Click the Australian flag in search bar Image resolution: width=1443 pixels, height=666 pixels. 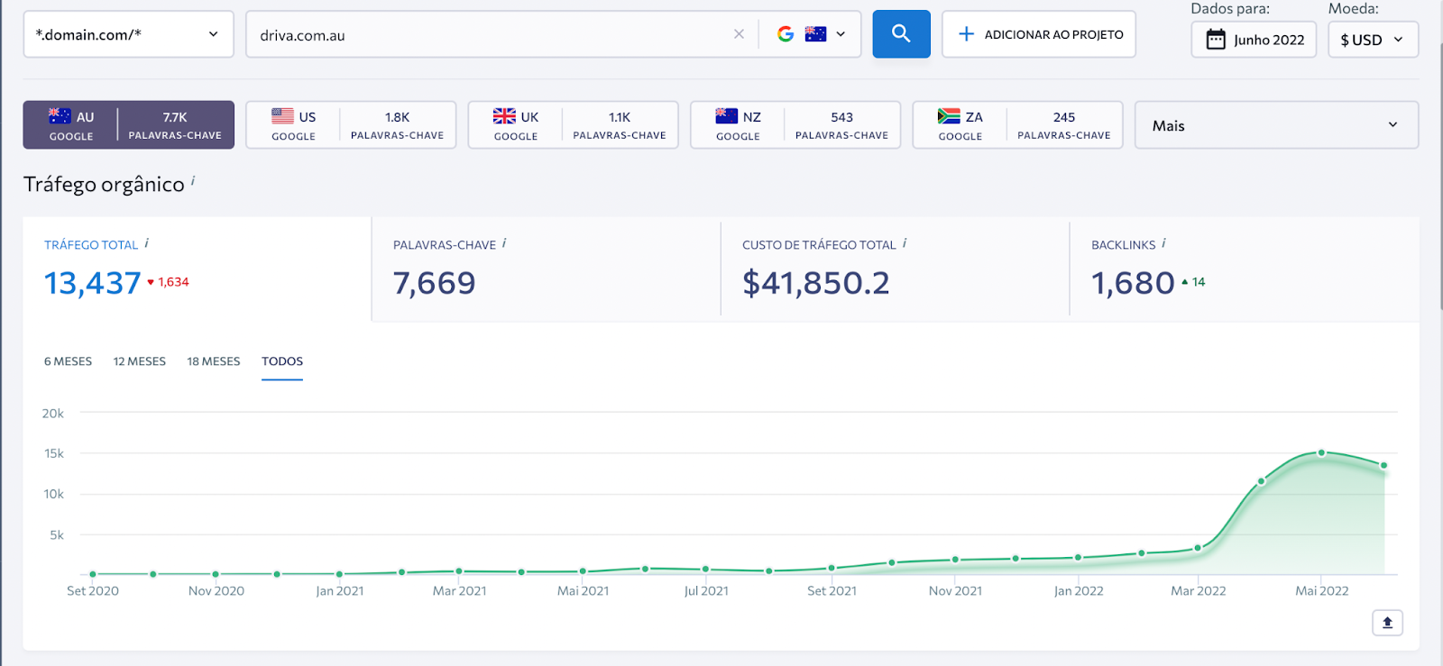[x=815, y=34]
